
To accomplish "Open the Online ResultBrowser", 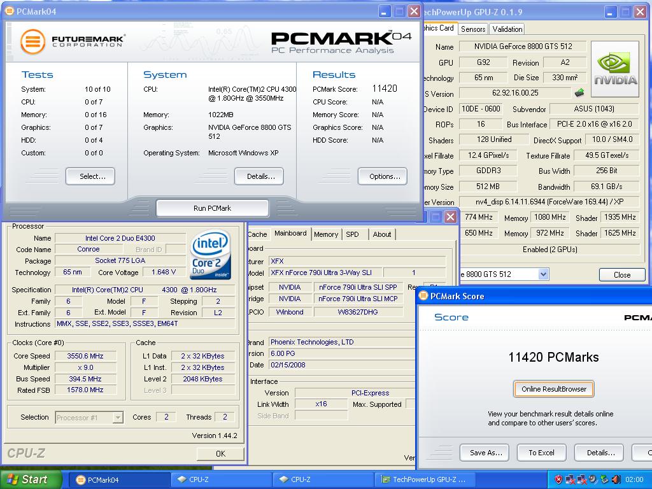I will click(x=554, y=389).
